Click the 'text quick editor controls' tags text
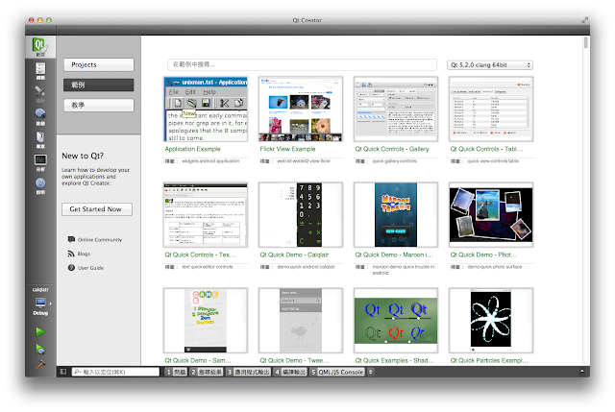Viewport: 615px width, 412px height. [208, 267]
